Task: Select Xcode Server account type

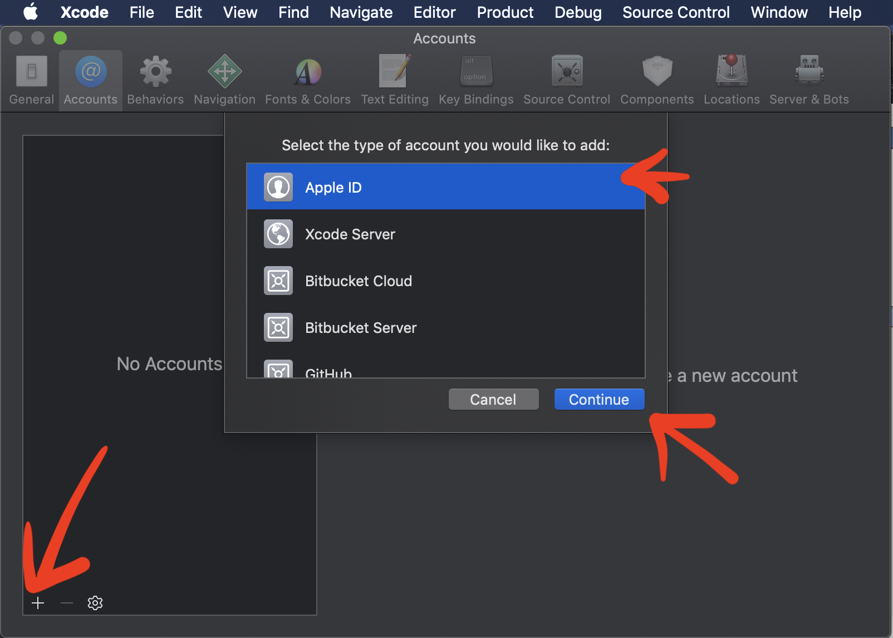Action: coord(445,234)
